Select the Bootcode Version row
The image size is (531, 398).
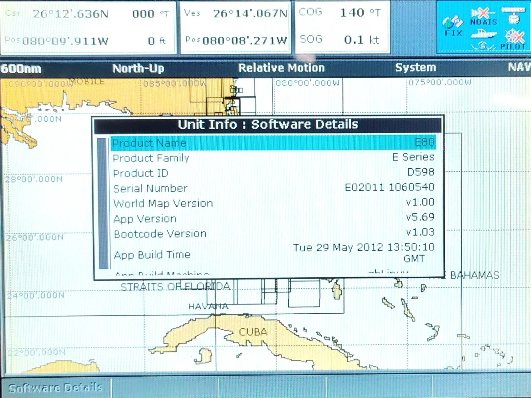click(273, 233)
